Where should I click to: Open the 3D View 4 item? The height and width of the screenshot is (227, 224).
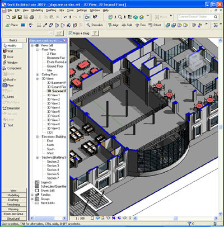(x=53, y=107)
